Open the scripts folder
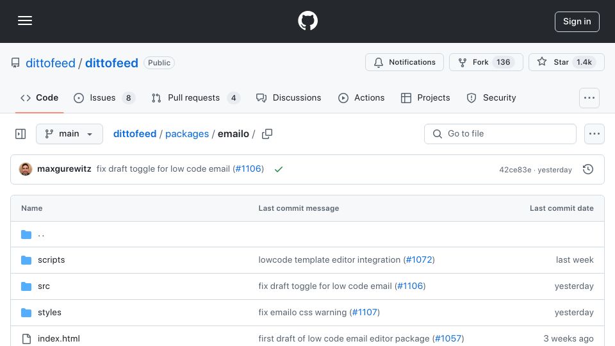 tap(51, 259)
